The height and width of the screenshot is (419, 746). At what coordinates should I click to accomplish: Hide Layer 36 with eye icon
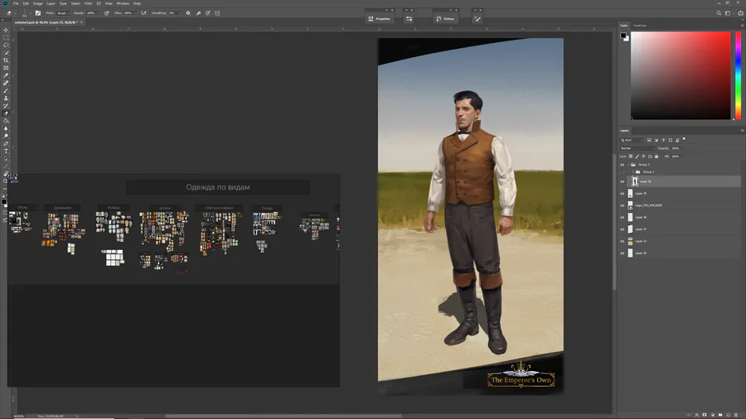click(x=622, y=217)
